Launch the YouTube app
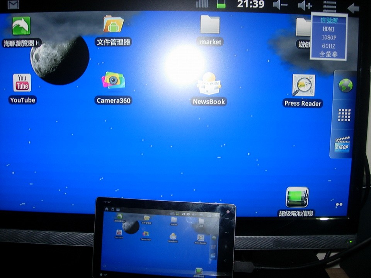 (x=22, y=83)
